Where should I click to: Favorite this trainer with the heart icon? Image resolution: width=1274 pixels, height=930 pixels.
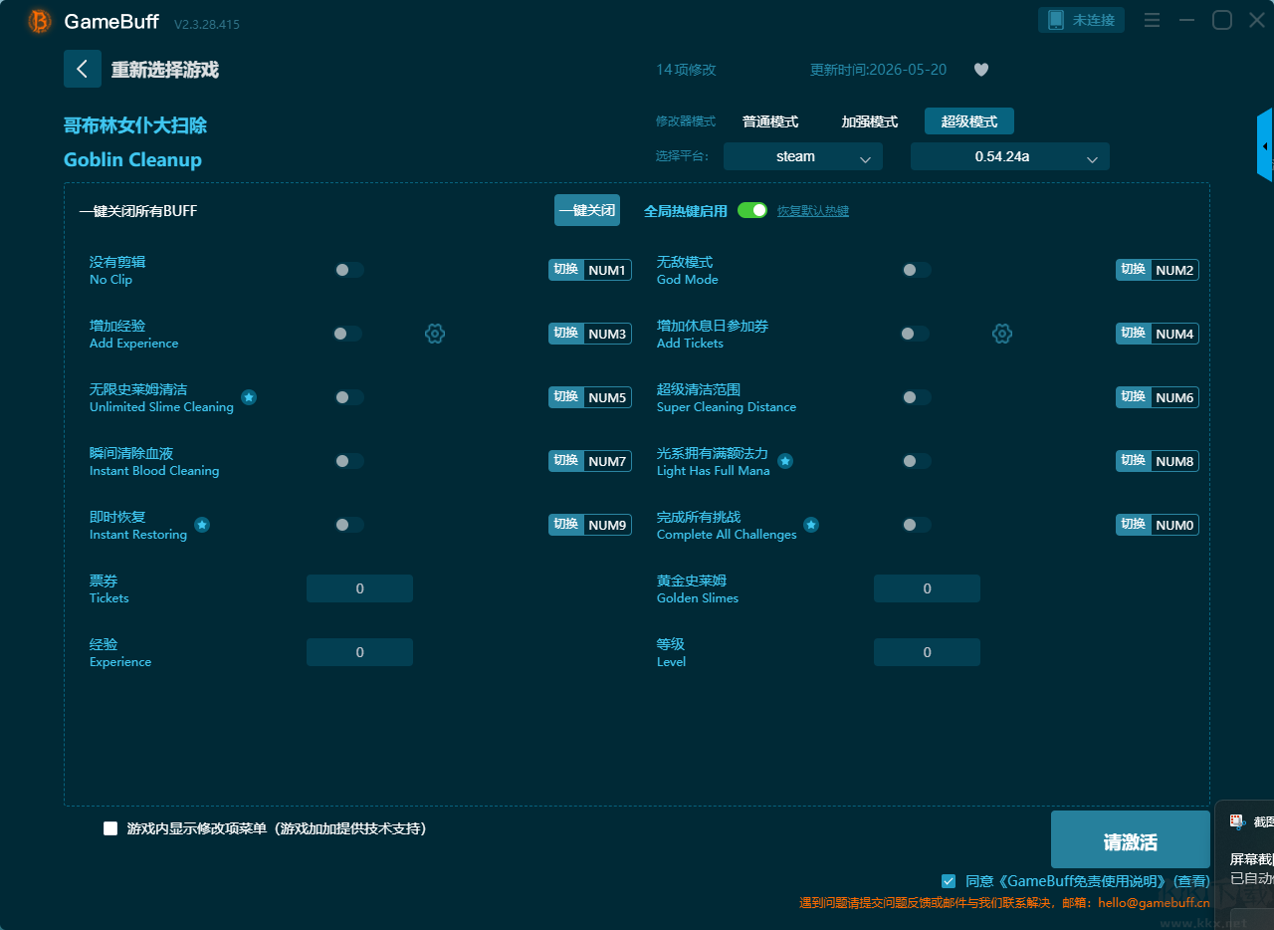tap(981, 70)
